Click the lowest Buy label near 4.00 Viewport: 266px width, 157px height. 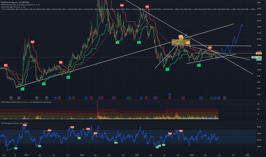(x=22, y=89)
